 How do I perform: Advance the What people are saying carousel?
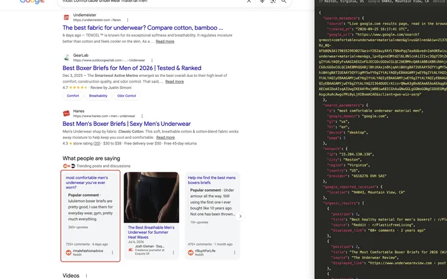tap(240, 216)
